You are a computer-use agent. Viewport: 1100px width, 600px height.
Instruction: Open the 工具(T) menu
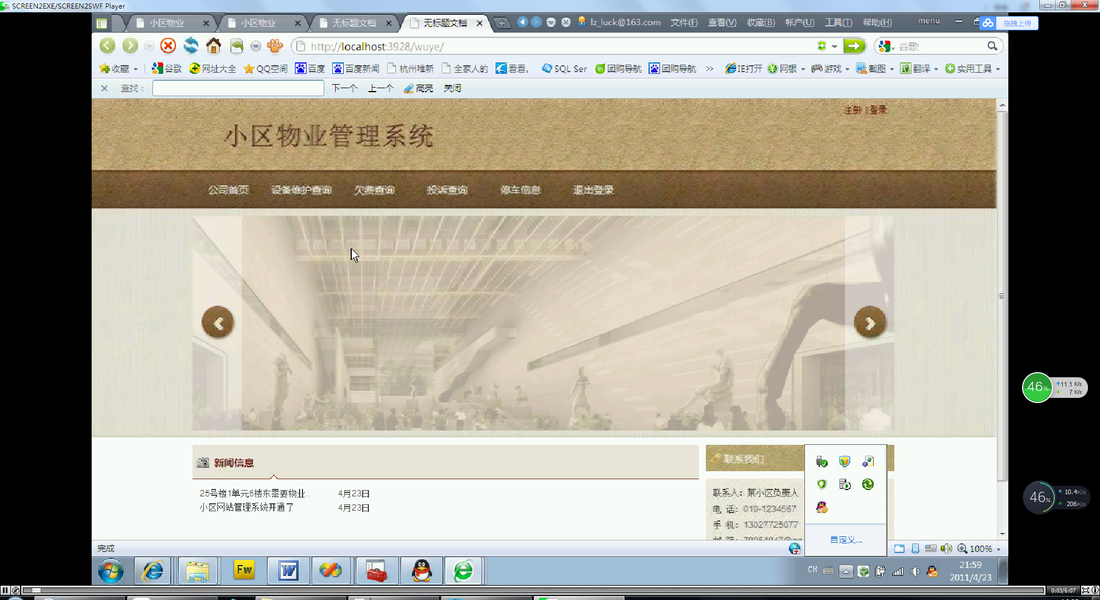(x=838, y=22)
